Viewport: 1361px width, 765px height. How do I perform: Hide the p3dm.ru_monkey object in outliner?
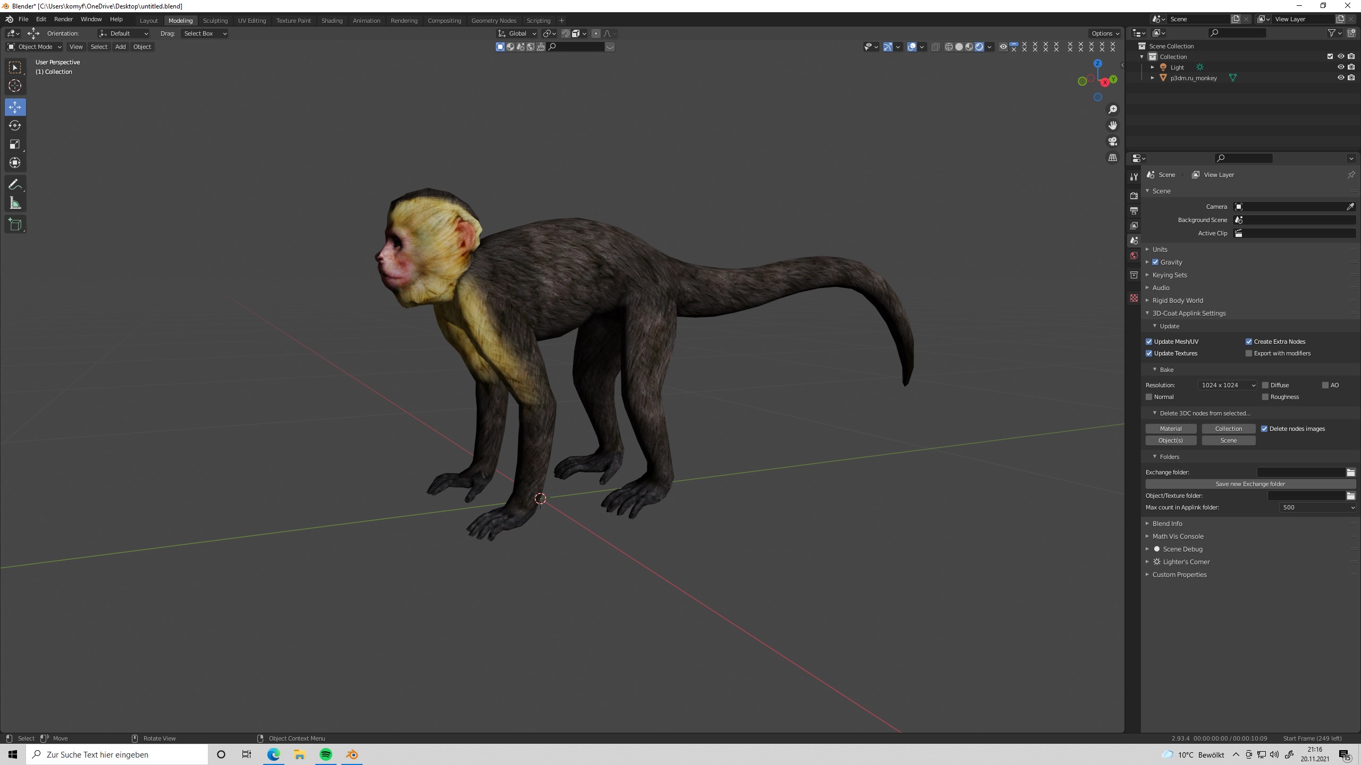click(x=1340, y=78)
